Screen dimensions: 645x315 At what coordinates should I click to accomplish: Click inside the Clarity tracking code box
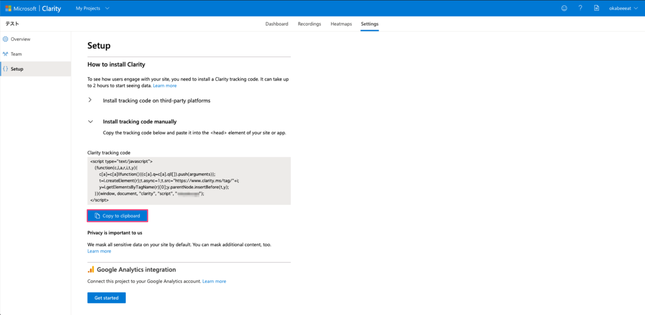[x=189, y=181]
